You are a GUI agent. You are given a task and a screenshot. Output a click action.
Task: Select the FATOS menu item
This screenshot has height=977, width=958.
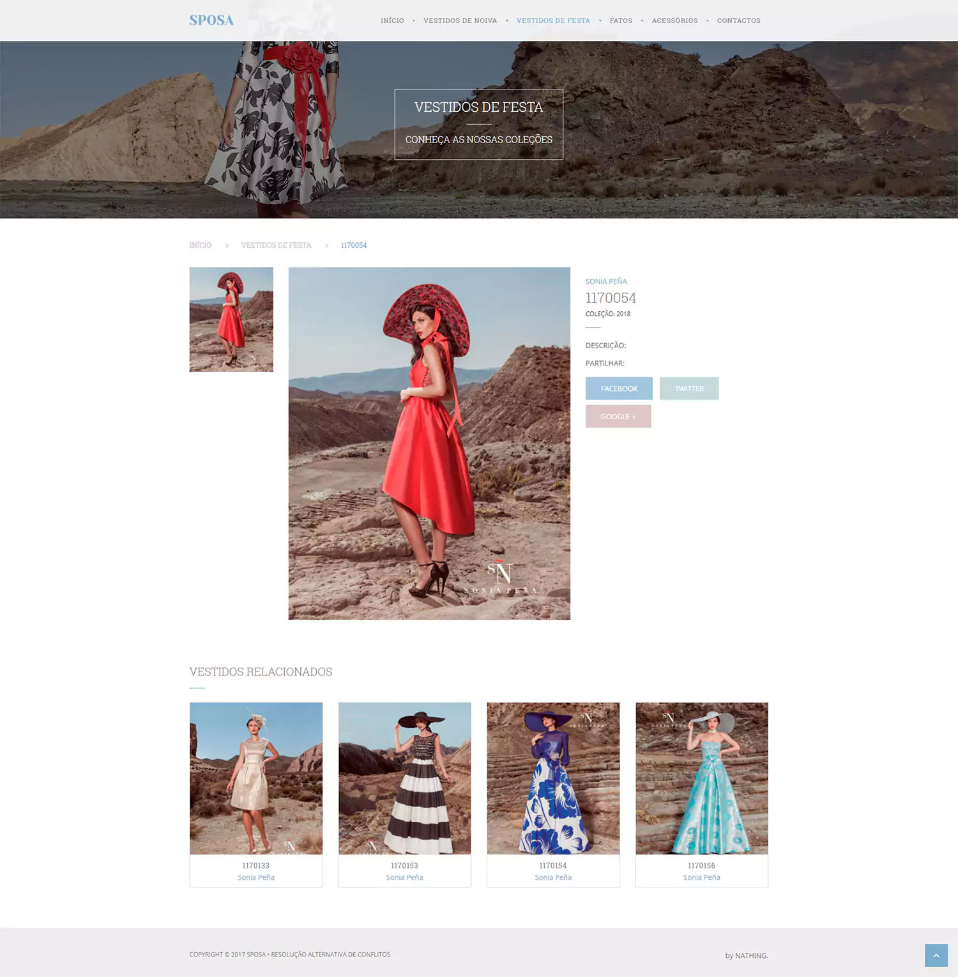(621, 20)
